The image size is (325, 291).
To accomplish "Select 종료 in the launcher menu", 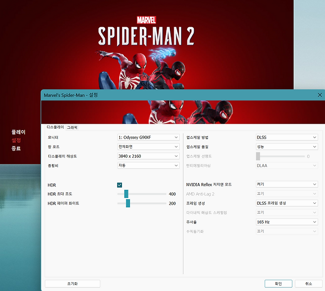I will [16, 148].
